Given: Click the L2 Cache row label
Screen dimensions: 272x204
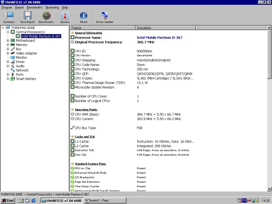Looking at the screenshot, I should pos(82,146).
